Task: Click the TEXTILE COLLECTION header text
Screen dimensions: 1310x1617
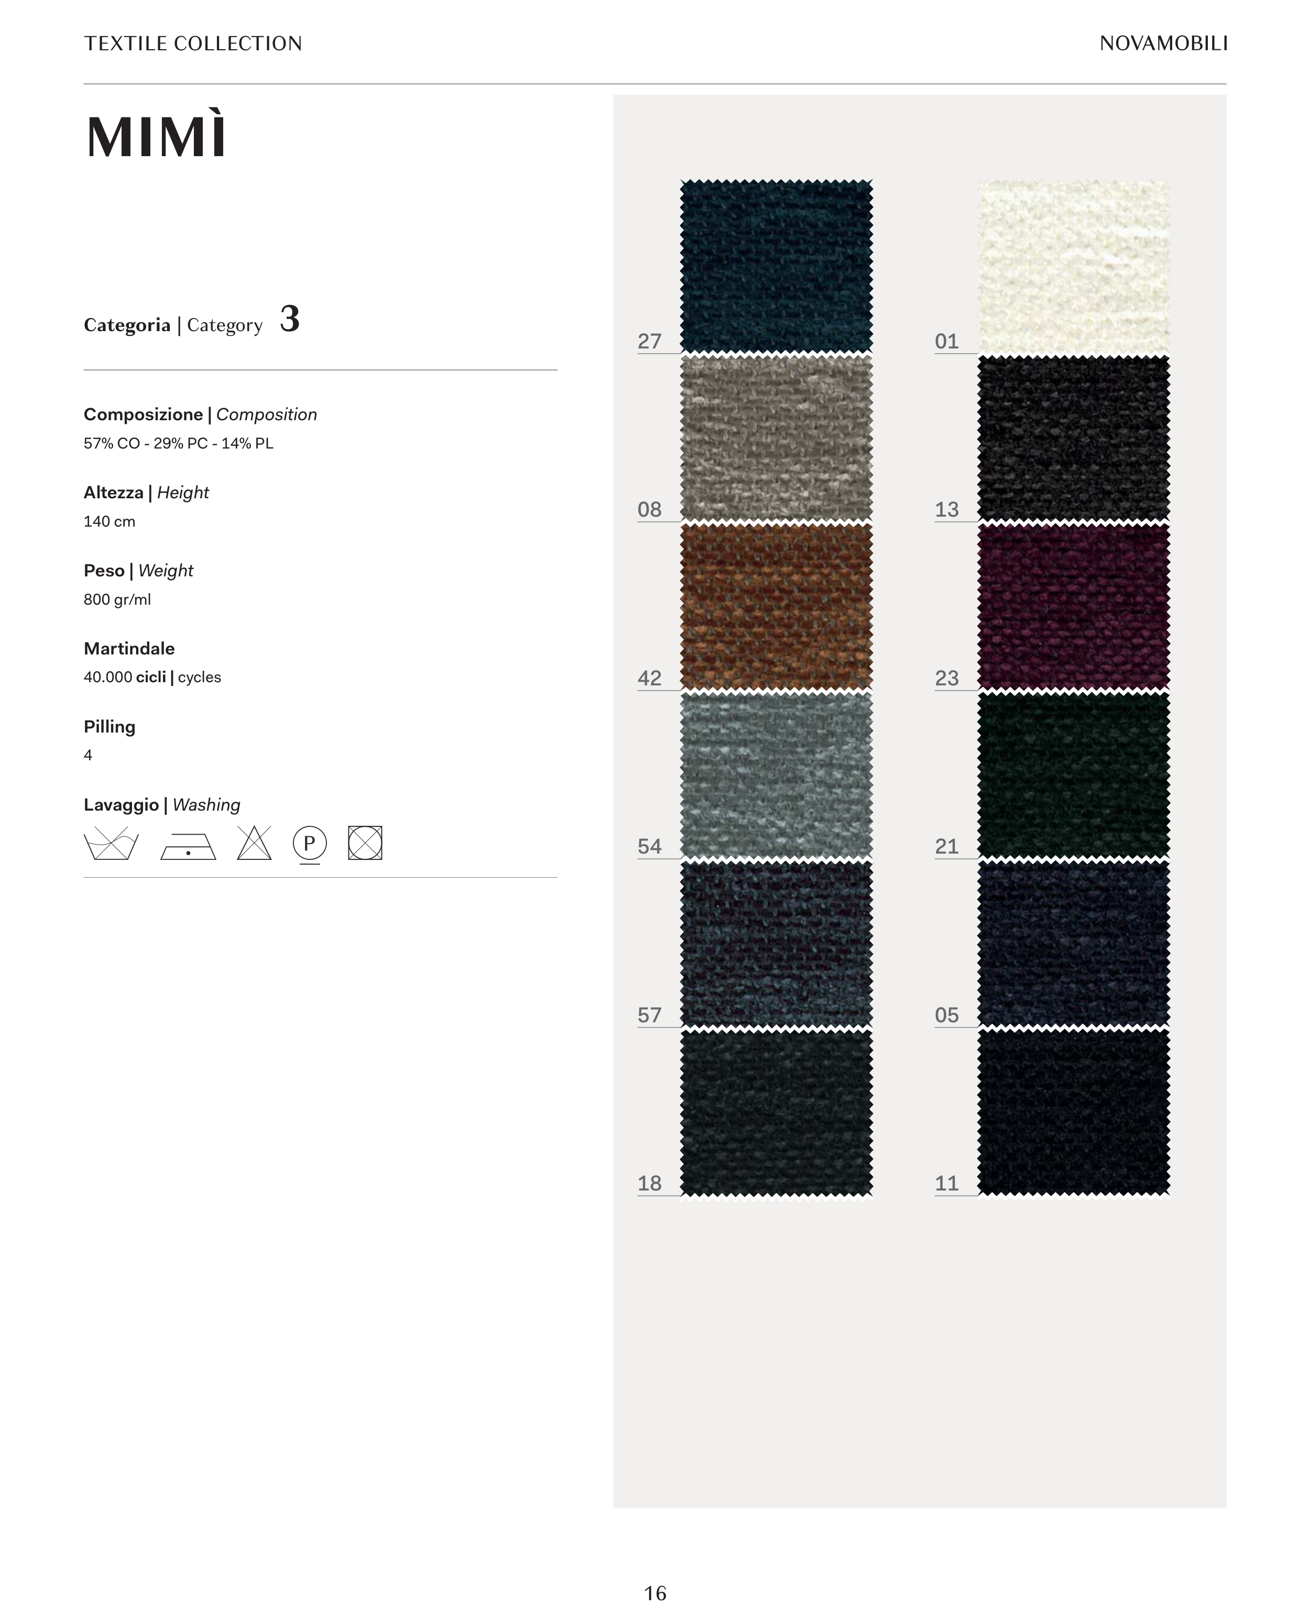Action: pos(193,44)
